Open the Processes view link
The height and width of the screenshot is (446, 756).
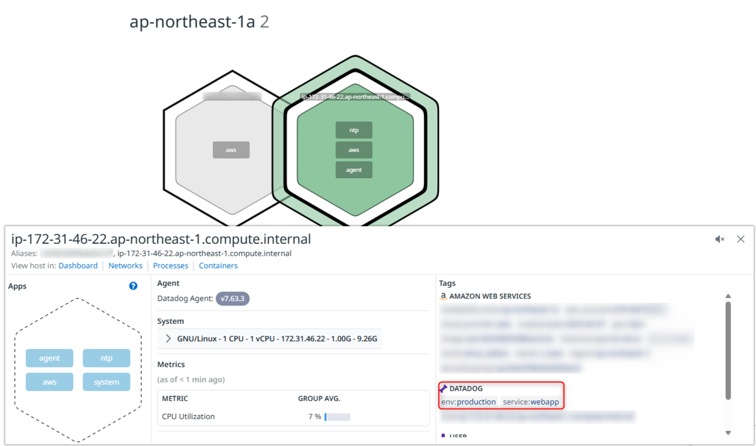pyautogui.click(x=171, y=266)
